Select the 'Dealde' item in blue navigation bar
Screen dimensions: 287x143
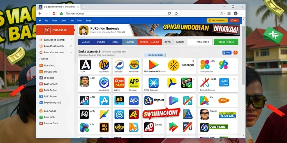[x=63, y=21]
